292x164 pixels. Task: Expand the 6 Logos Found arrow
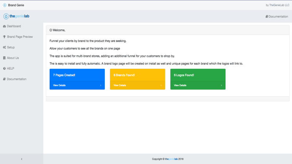(222, 85)
